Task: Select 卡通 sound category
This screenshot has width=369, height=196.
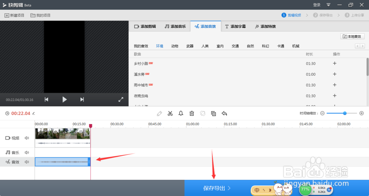Action: 280,46
